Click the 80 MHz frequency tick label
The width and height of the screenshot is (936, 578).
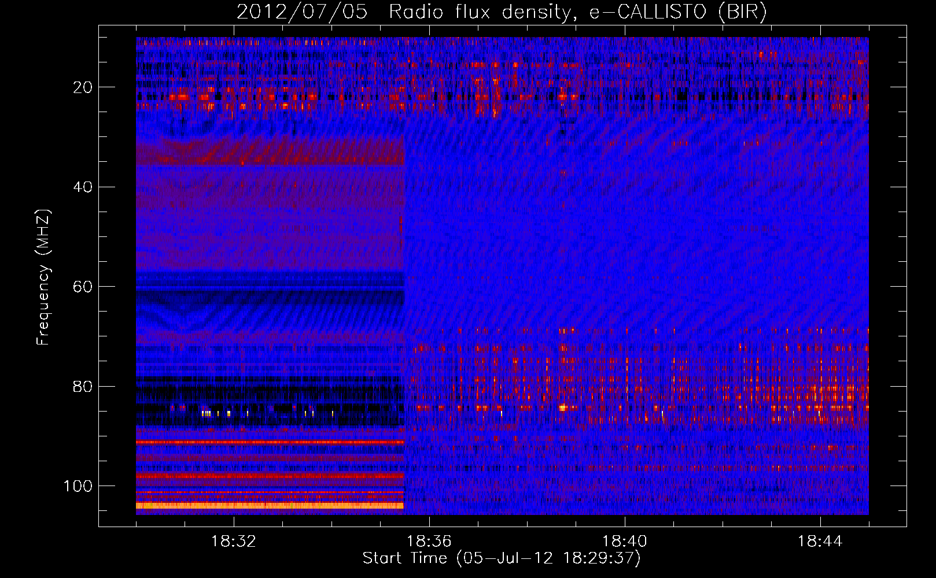(83, 387)
